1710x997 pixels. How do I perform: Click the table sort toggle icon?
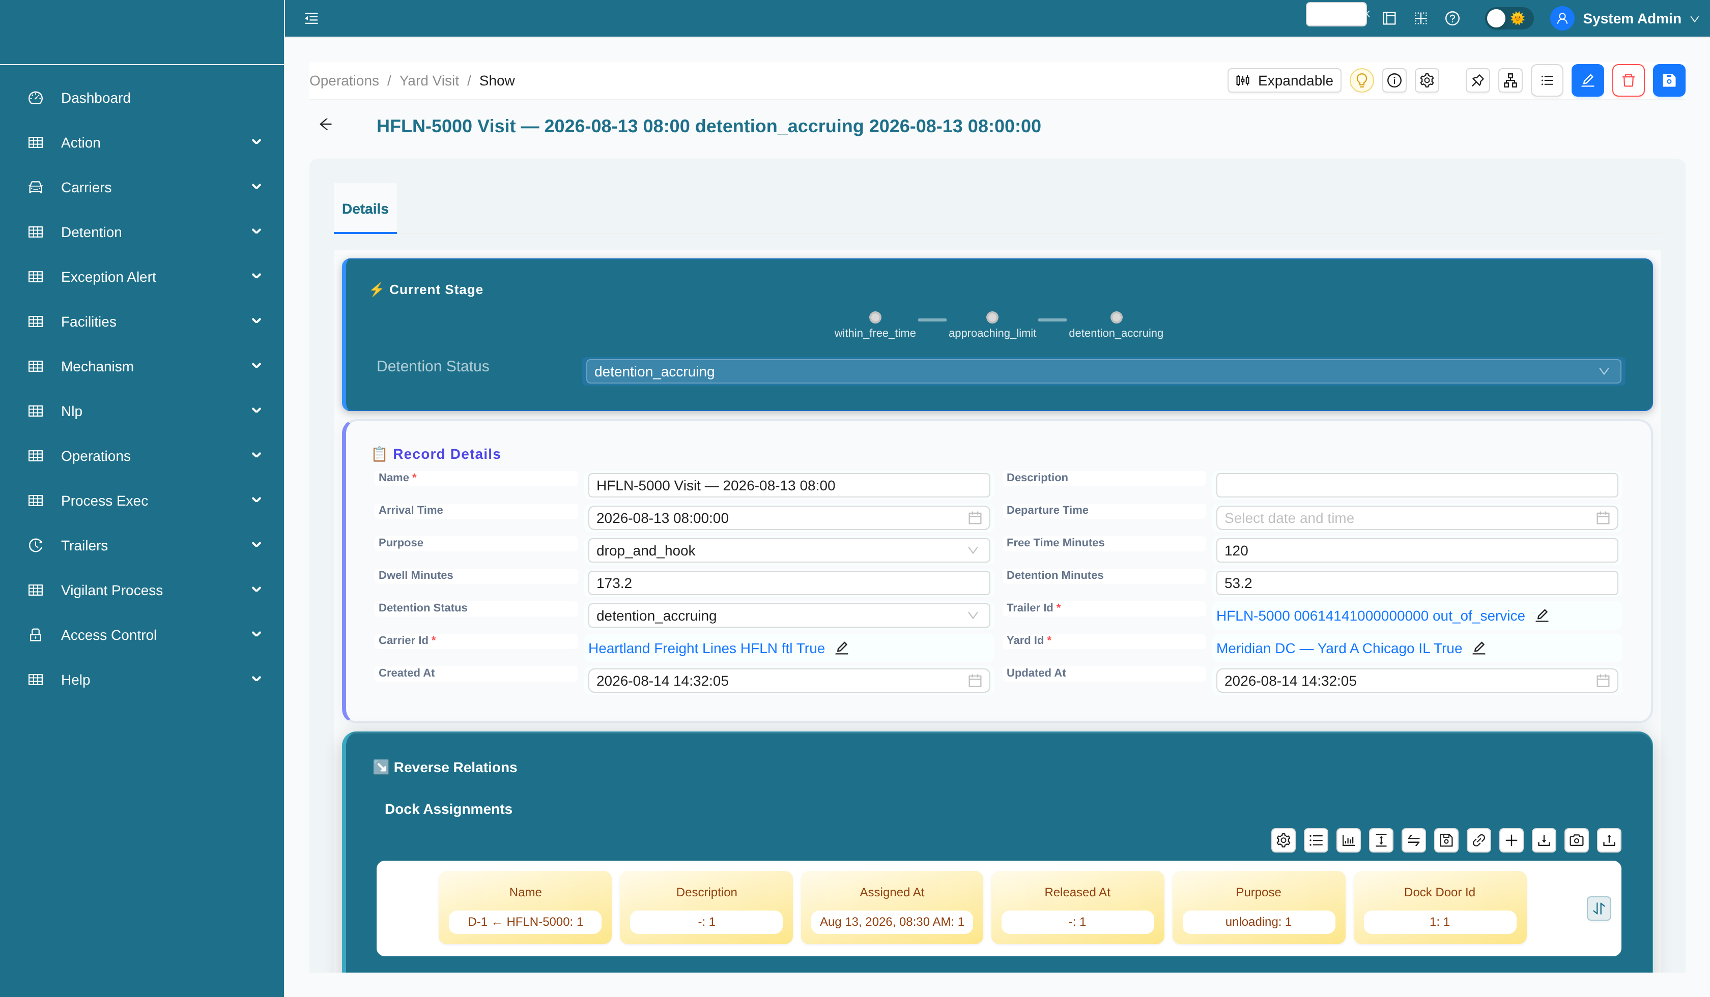(x=1599, y=908)
